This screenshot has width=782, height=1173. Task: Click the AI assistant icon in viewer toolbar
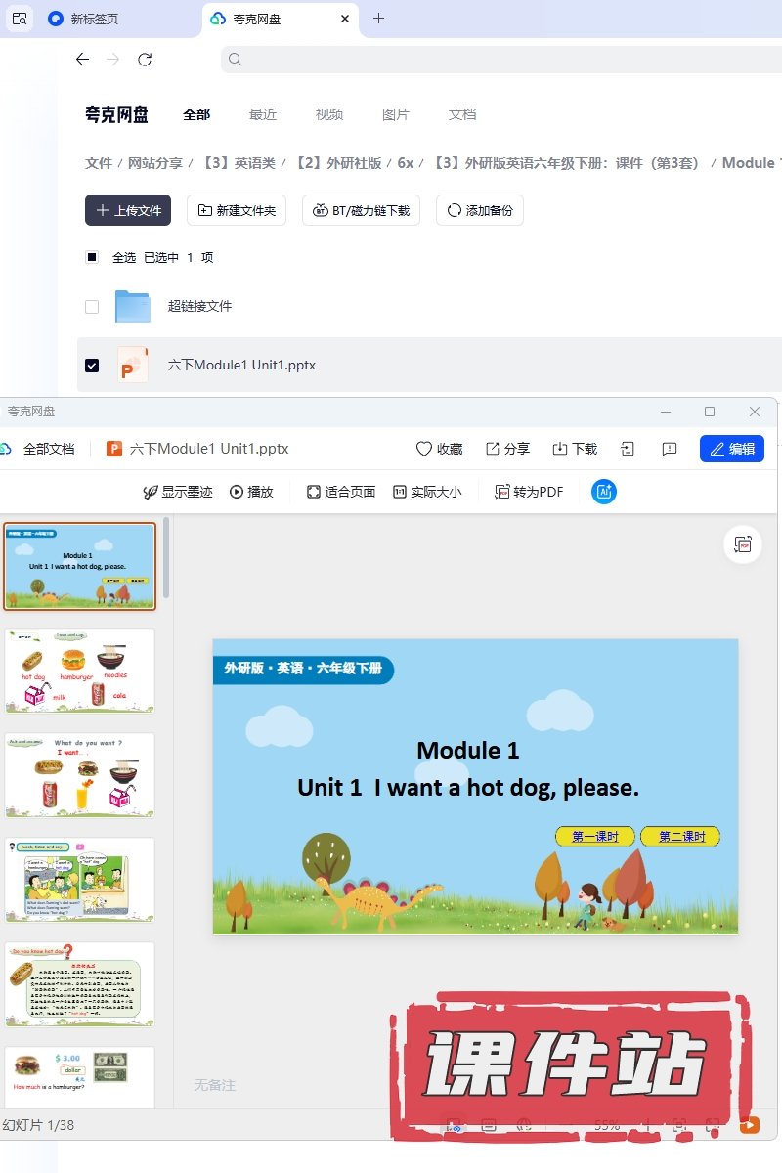[x=604, y=492]
